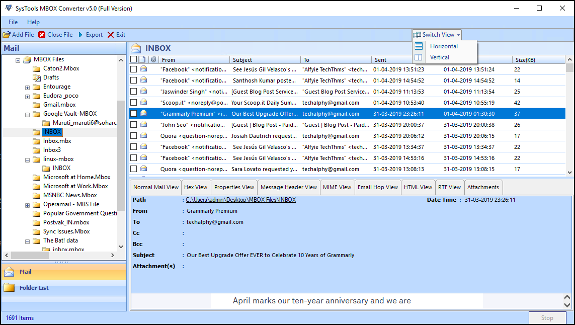The image size is (575, 325).
Task: Click the red Close File icon
Action: (x=42, y=35)
